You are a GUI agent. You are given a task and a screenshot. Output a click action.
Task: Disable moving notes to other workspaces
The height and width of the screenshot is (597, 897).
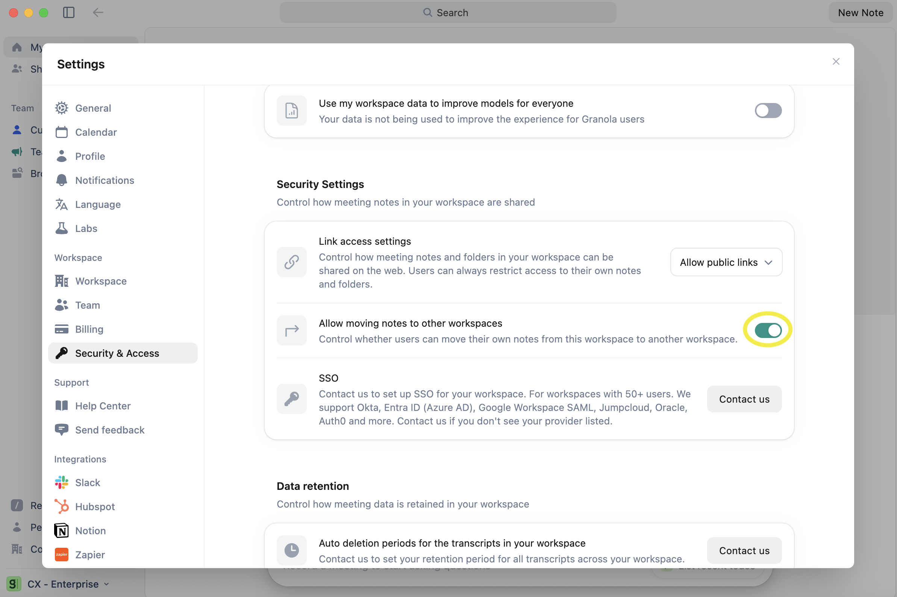(x=767, y=330)
